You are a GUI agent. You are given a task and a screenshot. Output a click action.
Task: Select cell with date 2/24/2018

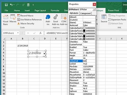tap(23, 46)
